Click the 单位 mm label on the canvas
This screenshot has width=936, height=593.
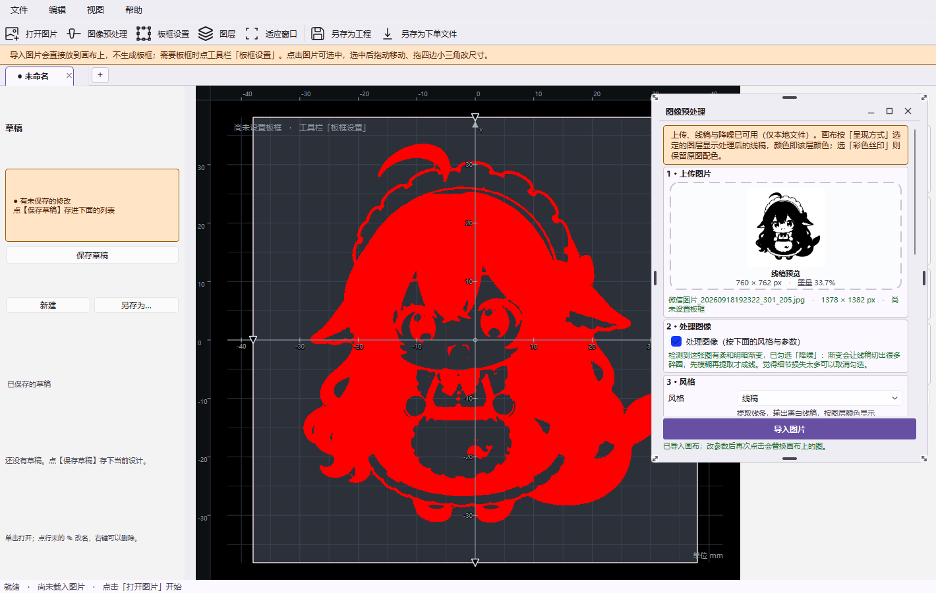(x=708, y=555)
